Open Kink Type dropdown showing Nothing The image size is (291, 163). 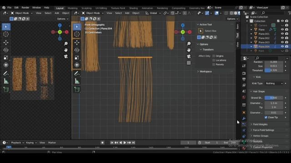pos(274,83)
